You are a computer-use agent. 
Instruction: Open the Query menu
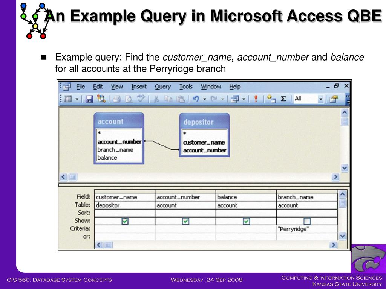pos(163,87)
